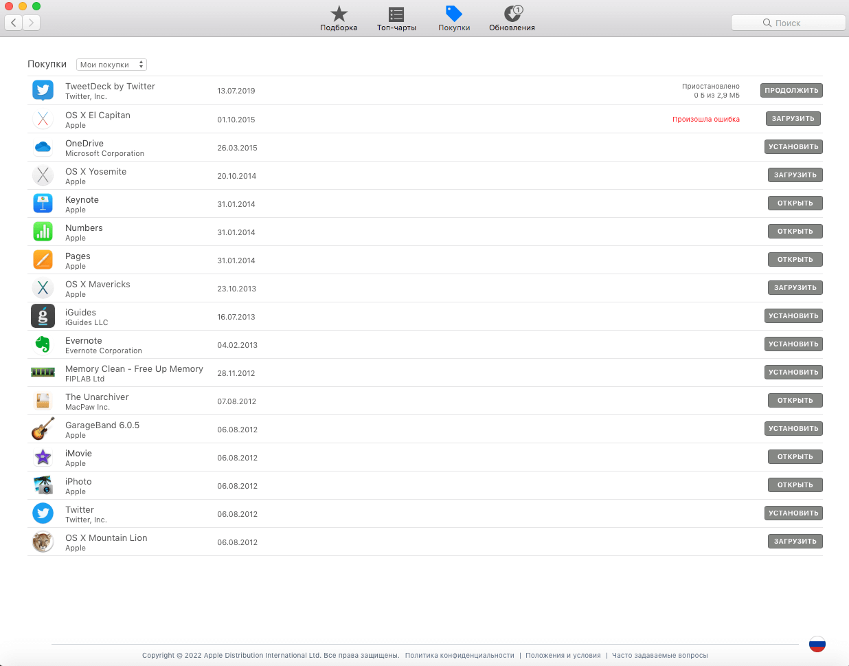This screenshot has width=849, height=666.
Task: Click ЗАГРУЗИТЬ next to OS X El Capitan
Action: (x=793, y=118)
